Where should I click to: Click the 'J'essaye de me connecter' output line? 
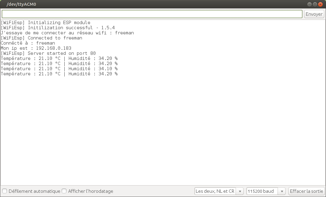(x=67, y=33)
